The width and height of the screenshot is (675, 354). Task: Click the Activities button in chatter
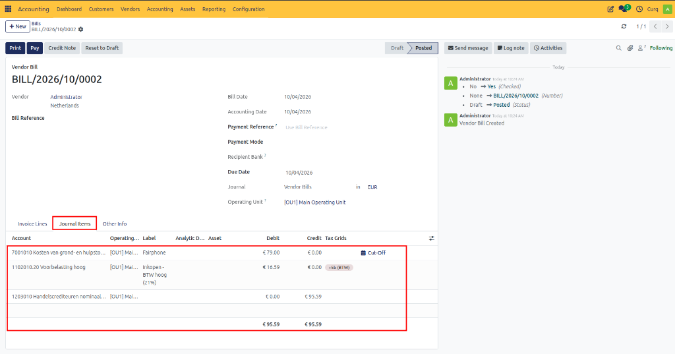point(548,48)
